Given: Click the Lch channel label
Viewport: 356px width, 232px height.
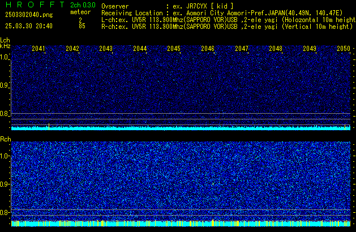Looking at the screenshot, I should click(x=5, y=40).
